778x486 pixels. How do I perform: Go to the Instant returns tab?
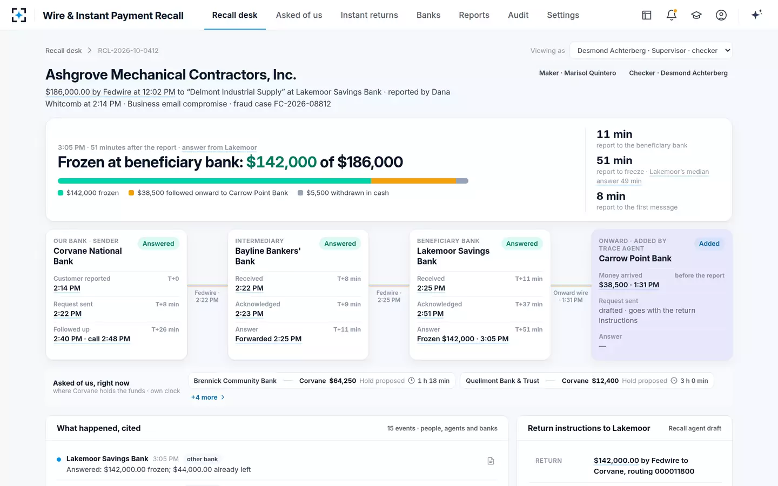pyautogui.click(x=369, y=15)
